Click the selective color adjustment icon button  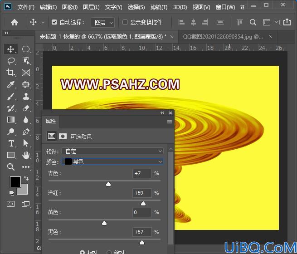click(x=52, y=136)
